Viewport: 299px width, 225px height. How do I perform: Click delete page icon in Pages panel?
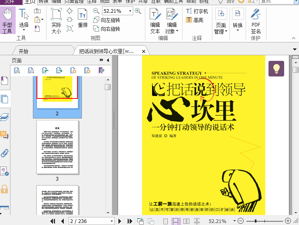pos(87,70)
